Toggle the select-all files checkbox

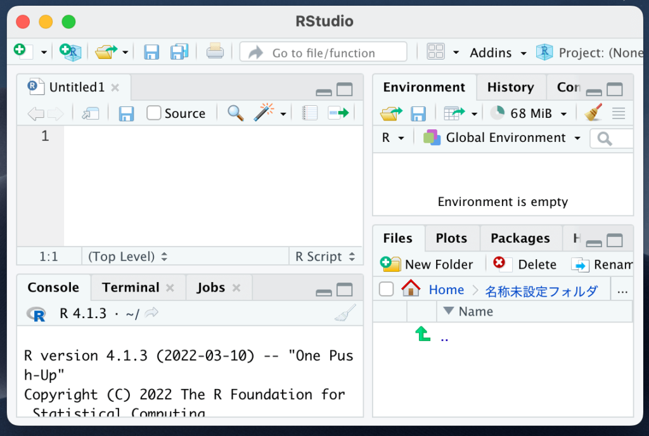[386, 289]
